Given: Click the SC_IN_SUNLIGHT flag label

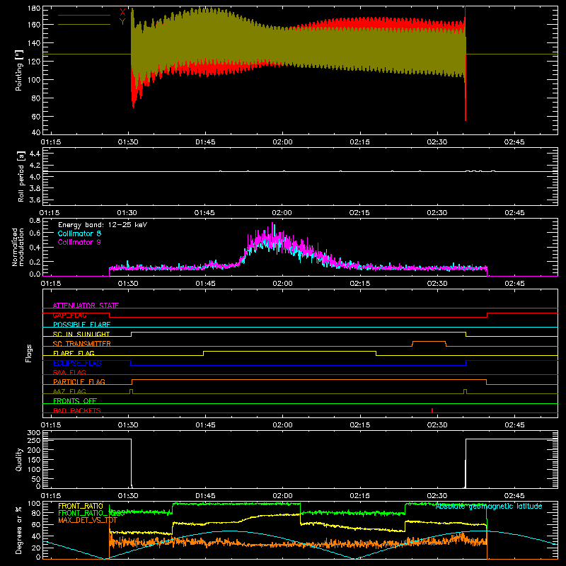Looking at the screenshot, I should (x=81, y=334).
